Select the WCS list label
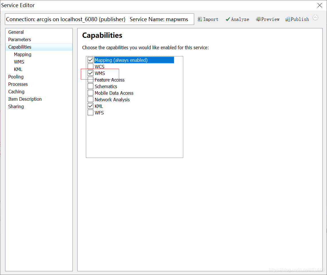327x275 pixels. tap(99, 67)
